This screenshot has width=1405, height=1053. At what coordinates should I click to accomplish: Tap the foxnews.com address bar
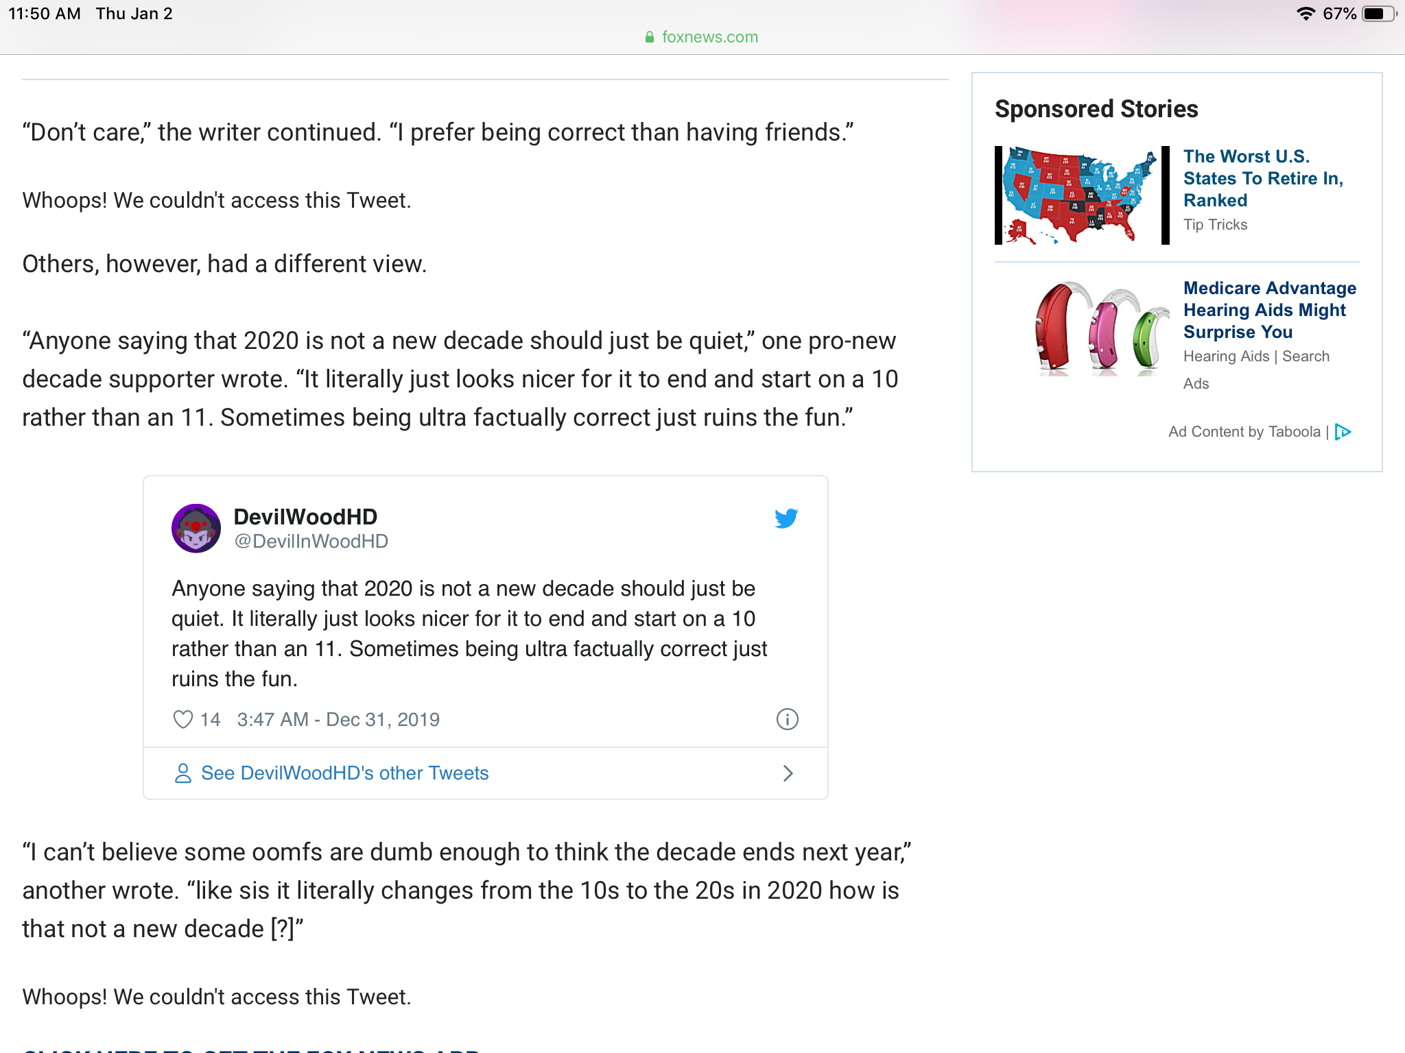(x=702, y=37)
